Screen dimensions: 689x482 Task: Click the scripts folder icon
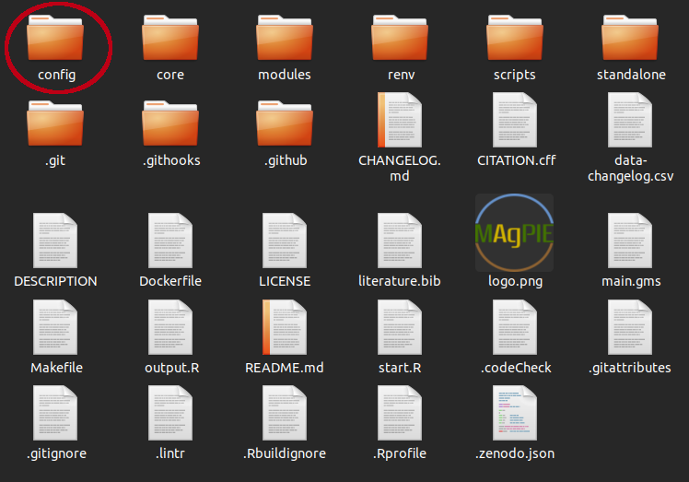515,38
